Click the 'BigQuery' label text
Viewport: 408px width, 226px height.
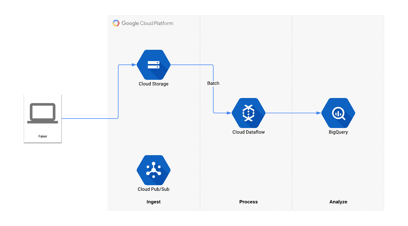click(338, 132)
